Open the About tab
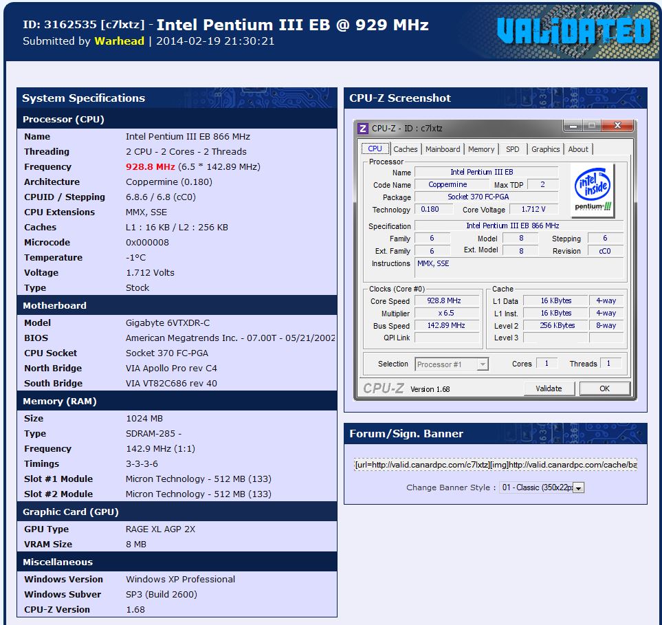 point(578,149)
